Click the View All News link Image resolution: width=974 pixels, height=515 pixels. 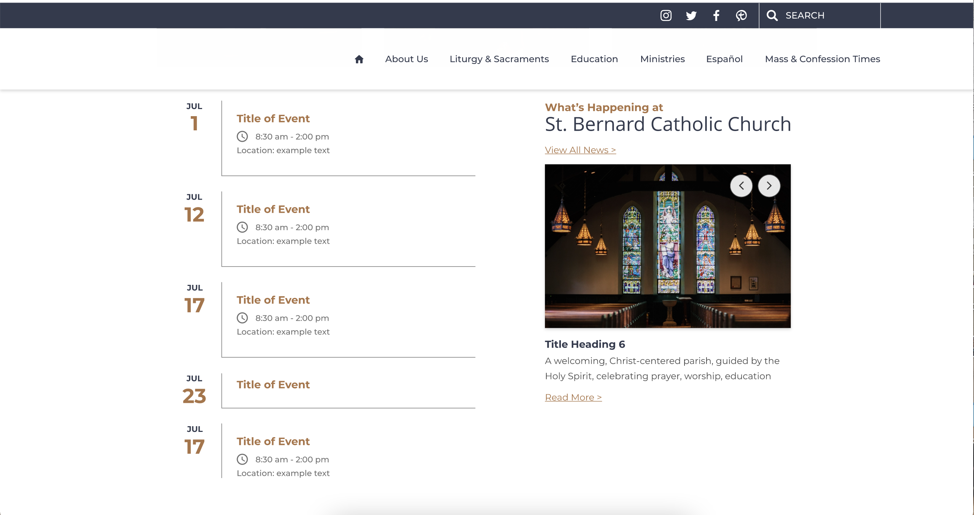(580, 150)
